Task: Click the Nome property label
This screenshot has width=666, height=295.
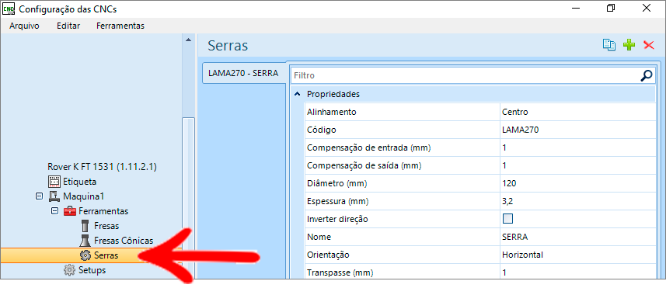Action: coord(319,237)
